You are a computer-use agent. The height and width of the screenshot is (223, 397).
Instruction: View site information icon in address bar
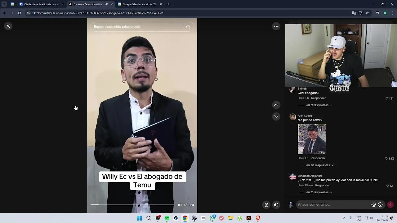coord(28,13)
